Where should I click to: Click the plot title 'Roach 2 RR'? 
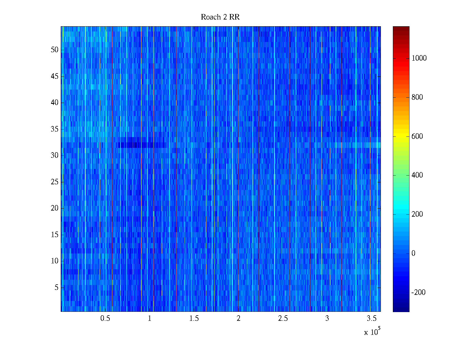220,17
